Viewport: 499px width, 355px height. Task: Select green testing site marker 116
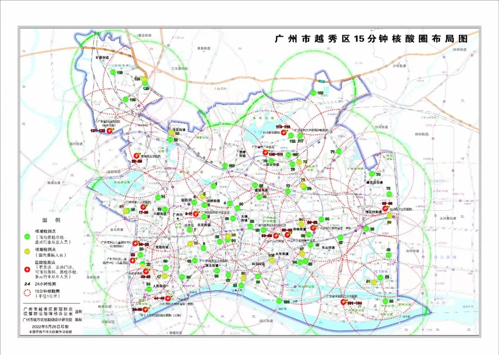126,99
